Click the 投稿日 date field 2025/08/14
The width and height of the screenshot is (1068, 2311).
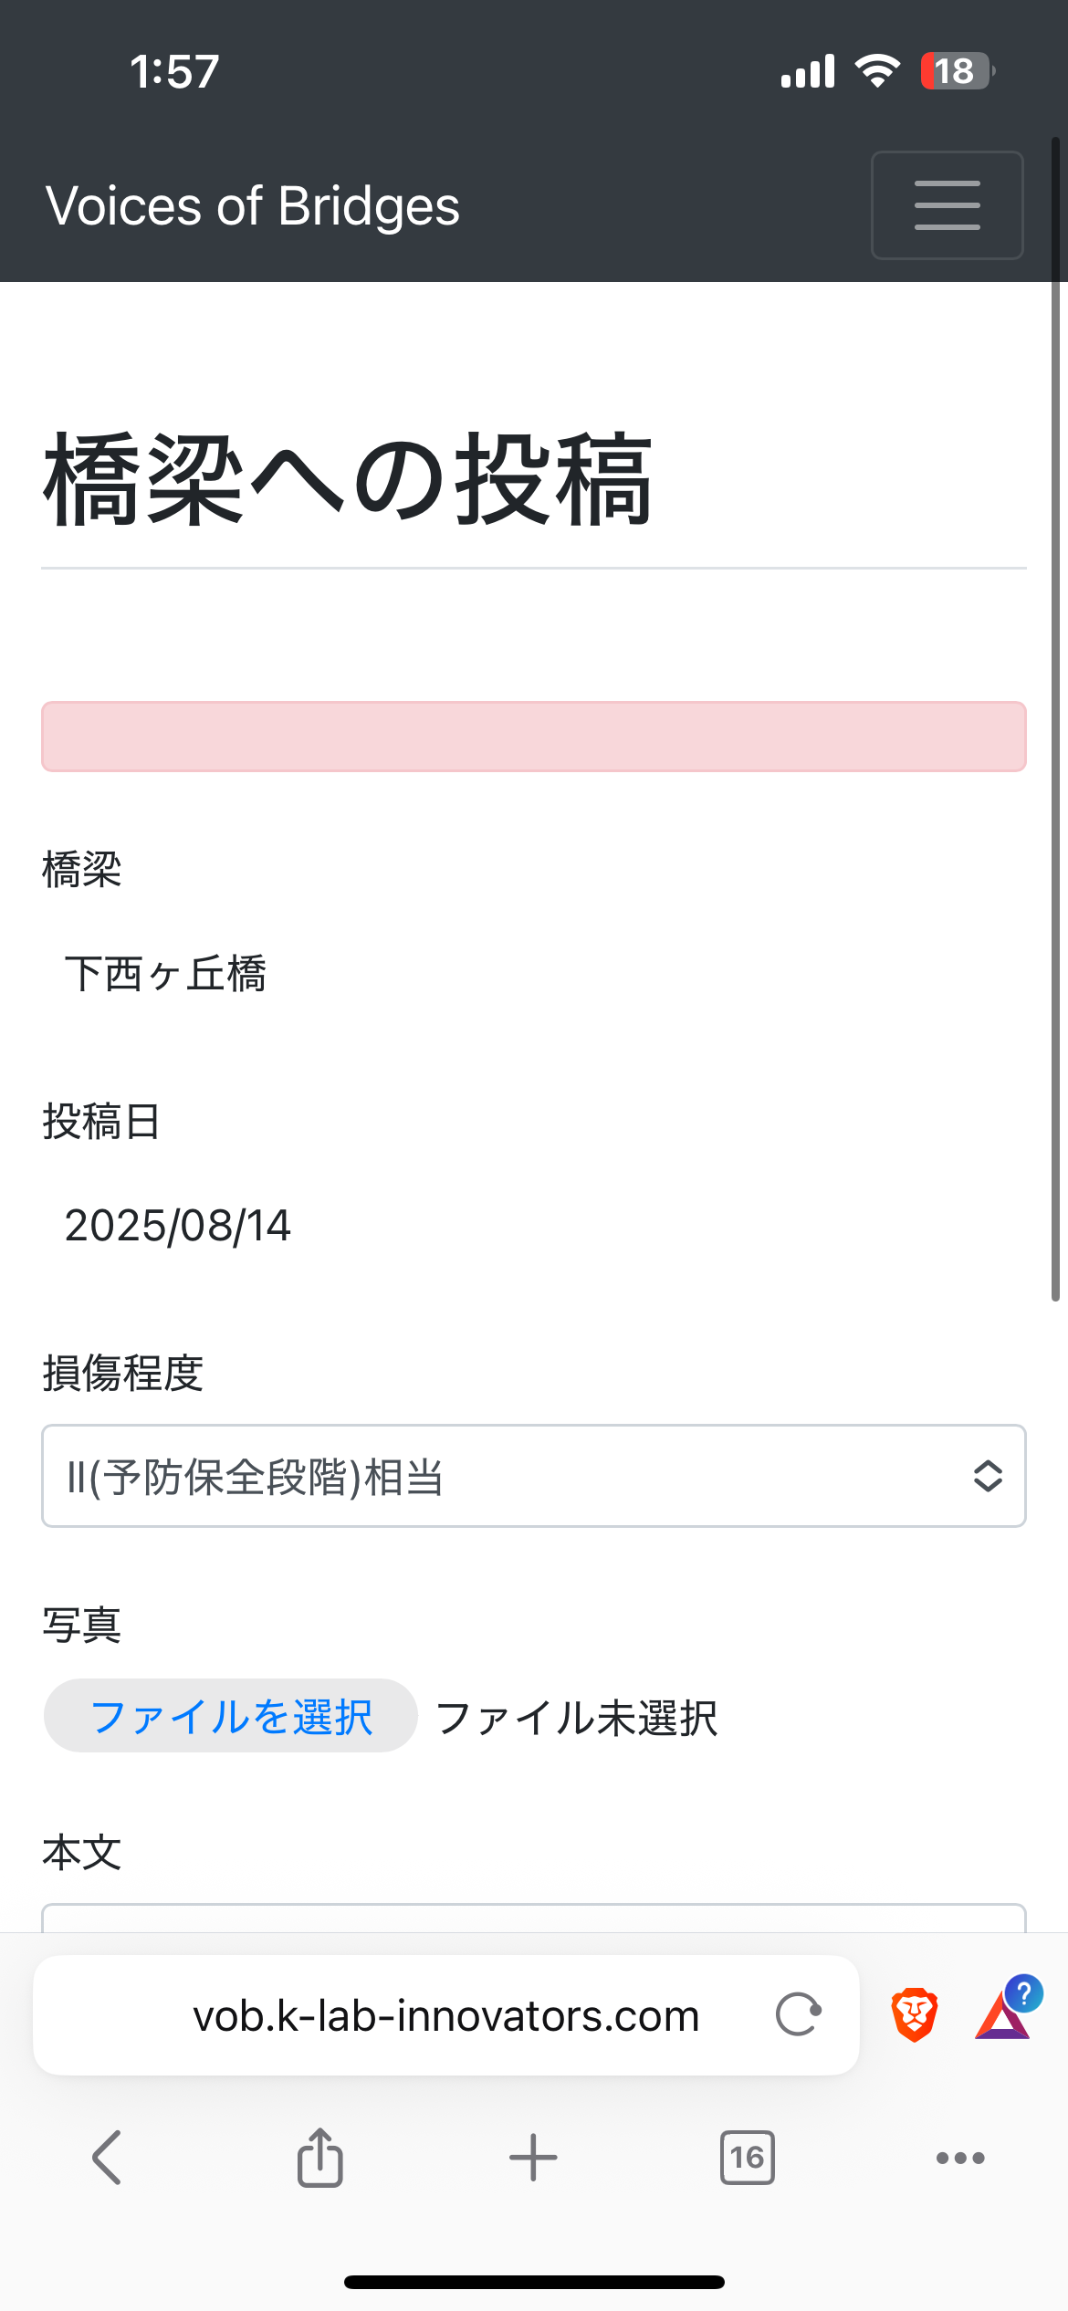click(x=178, y=1225)
